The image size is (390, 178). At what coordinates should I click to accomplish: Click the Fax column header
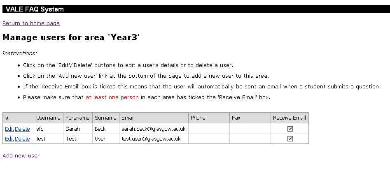point(236,118)
